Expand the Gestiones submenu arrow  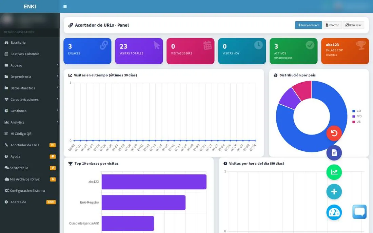tap(58, 110)
